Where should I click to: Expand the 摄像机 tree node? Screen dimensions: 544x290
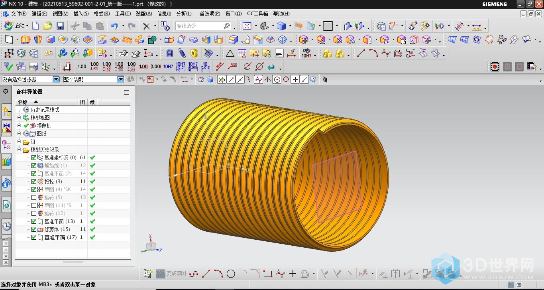click(19, 126)
